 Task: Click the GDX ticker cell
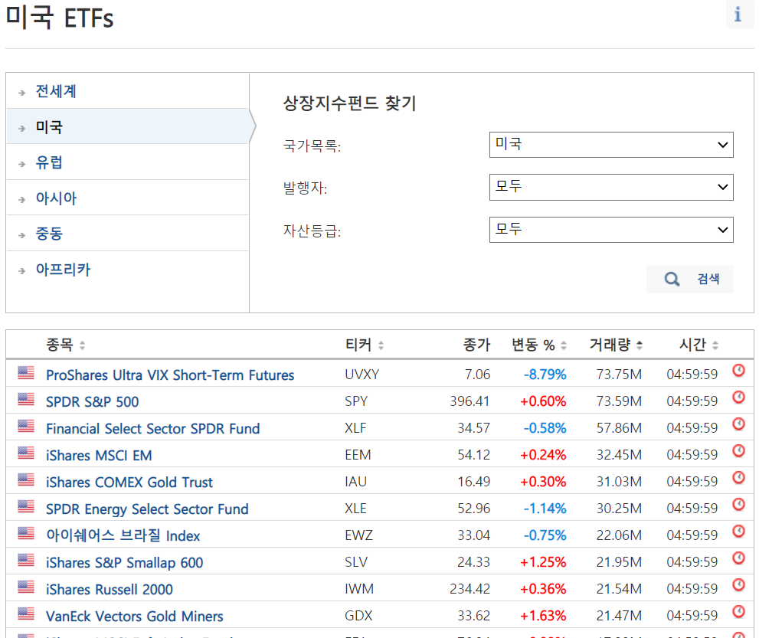358,616
